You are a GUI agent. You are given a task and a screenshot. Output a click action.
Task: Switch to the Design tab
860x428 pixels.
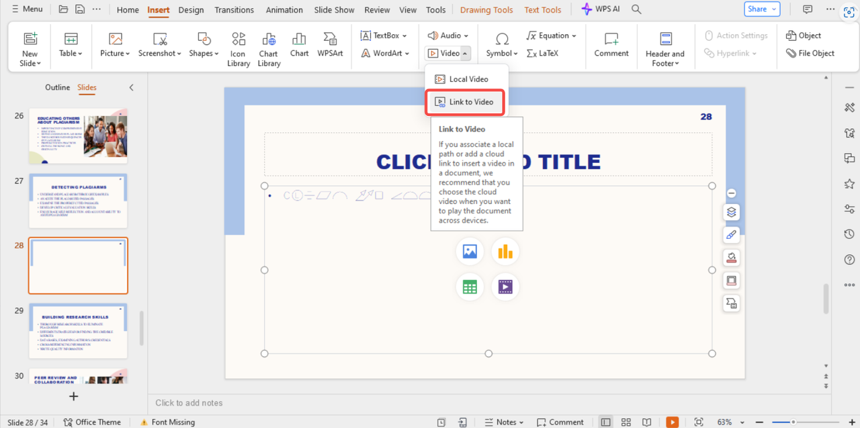tap(191, 10)
